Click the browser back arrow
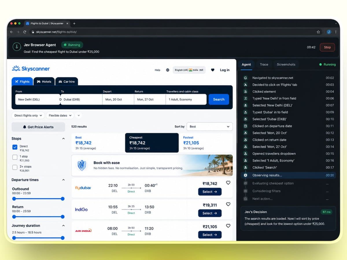This screenshot has width=347, height=260. click(12, 32)
